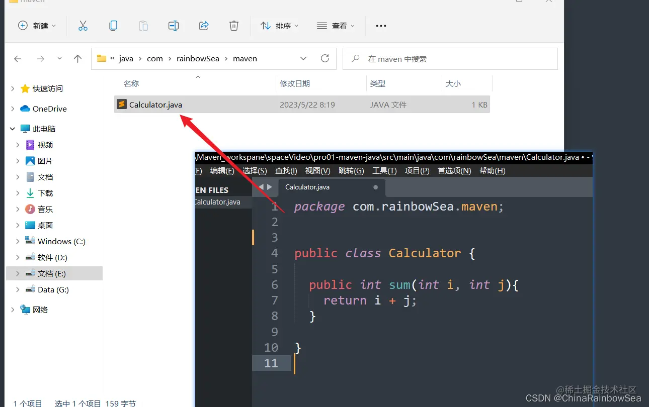Click the Calculator.java file icon in the list
Image resolution: width=649 pixels, height=407 pixels.
(121, 105)
